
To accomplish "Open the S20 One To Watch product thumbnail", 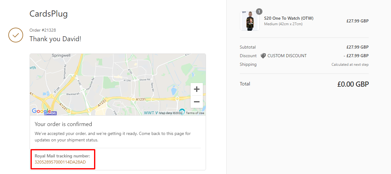I will (x=250, y=21).
